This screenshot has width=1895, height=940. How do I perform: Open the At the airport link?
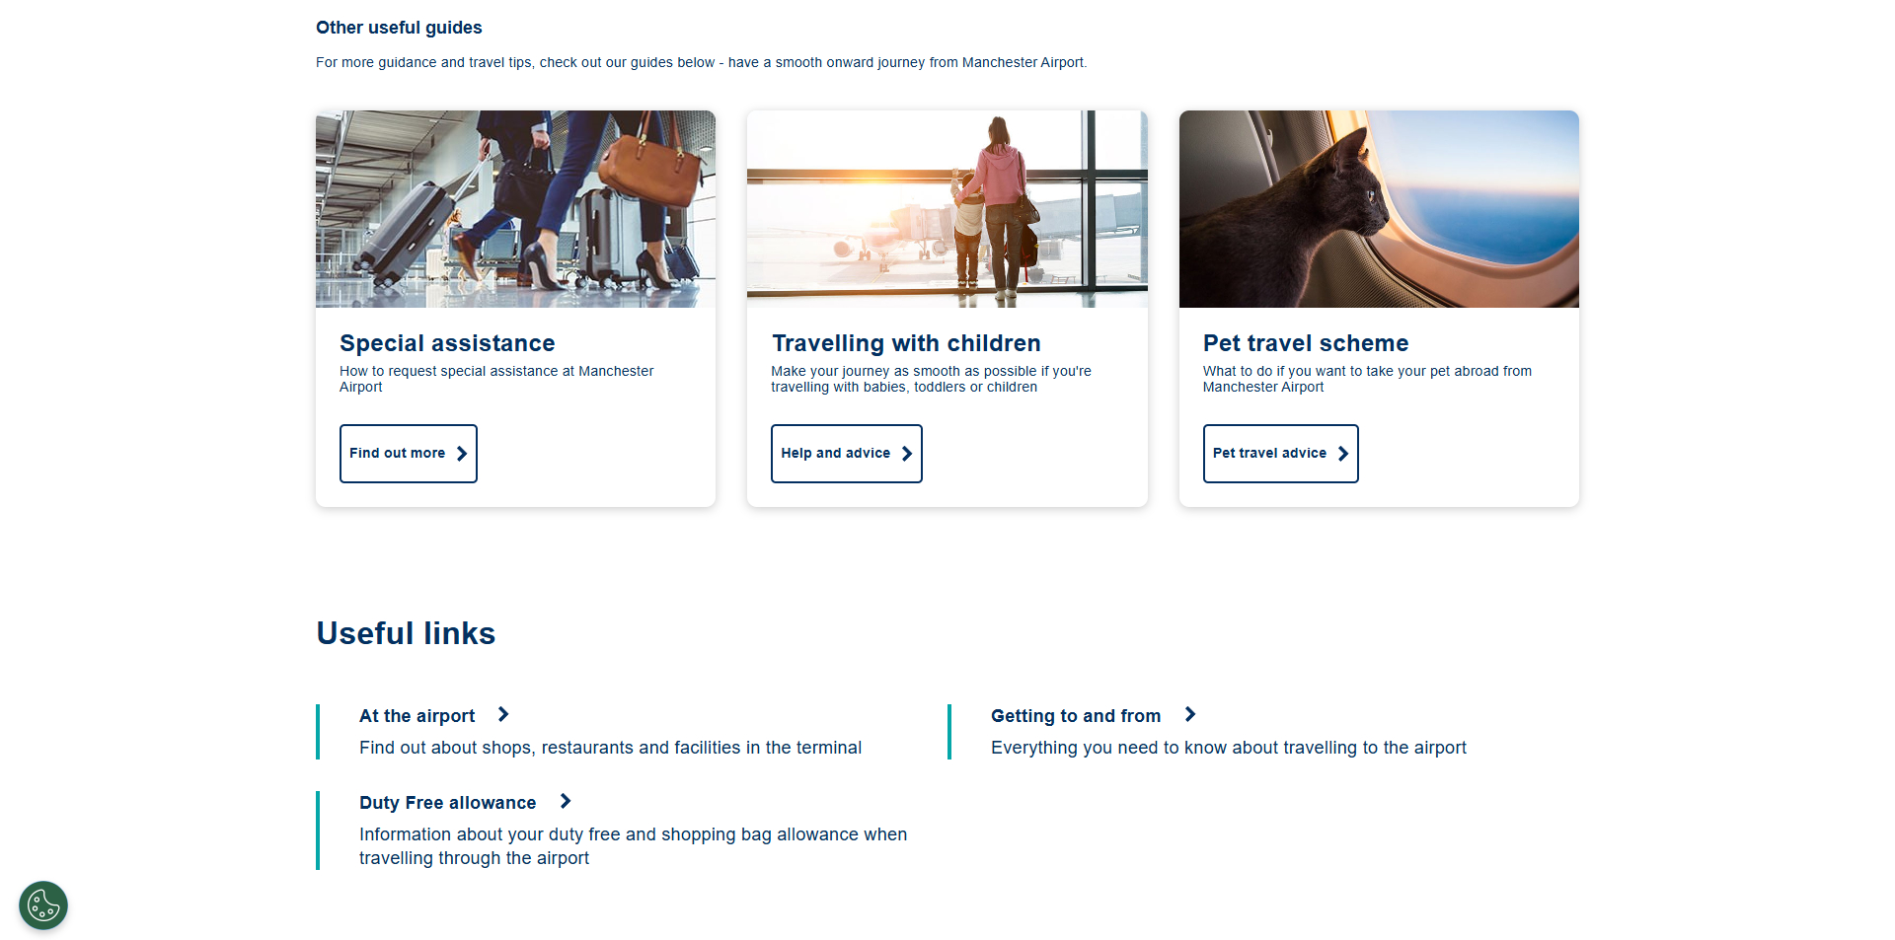click(416, 715)
